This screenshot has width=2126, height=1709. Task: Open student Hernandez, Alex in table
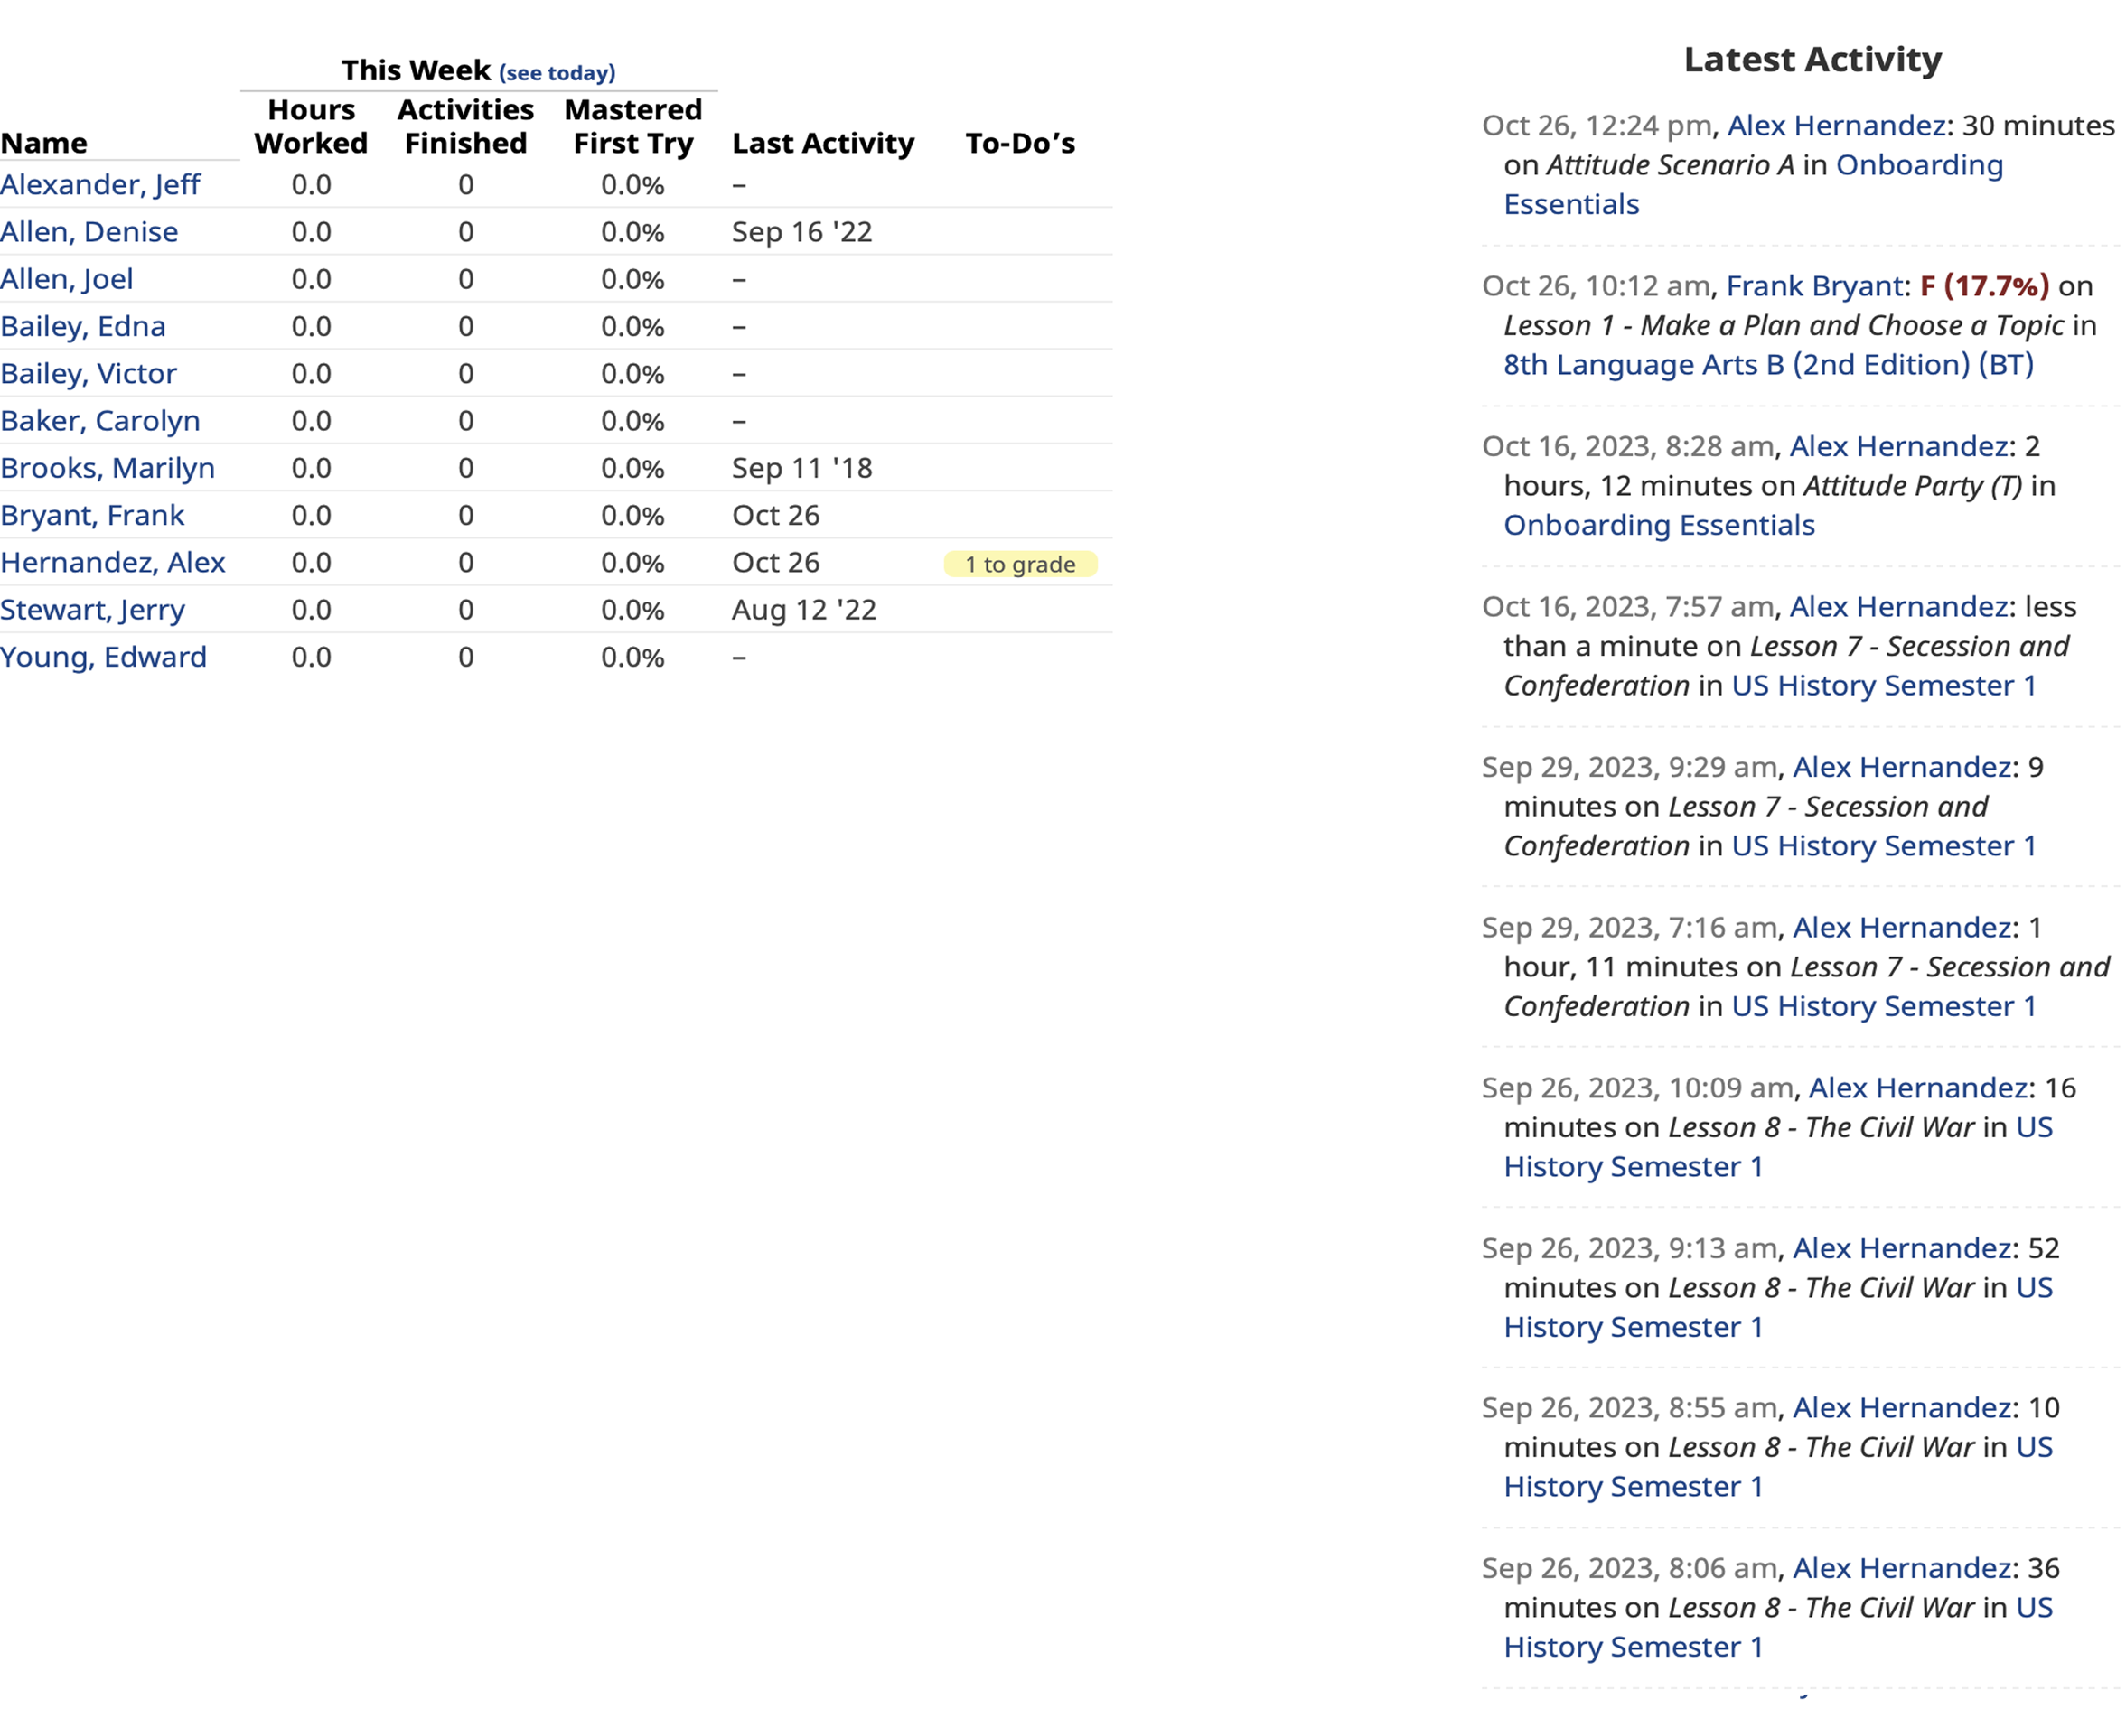114,563
